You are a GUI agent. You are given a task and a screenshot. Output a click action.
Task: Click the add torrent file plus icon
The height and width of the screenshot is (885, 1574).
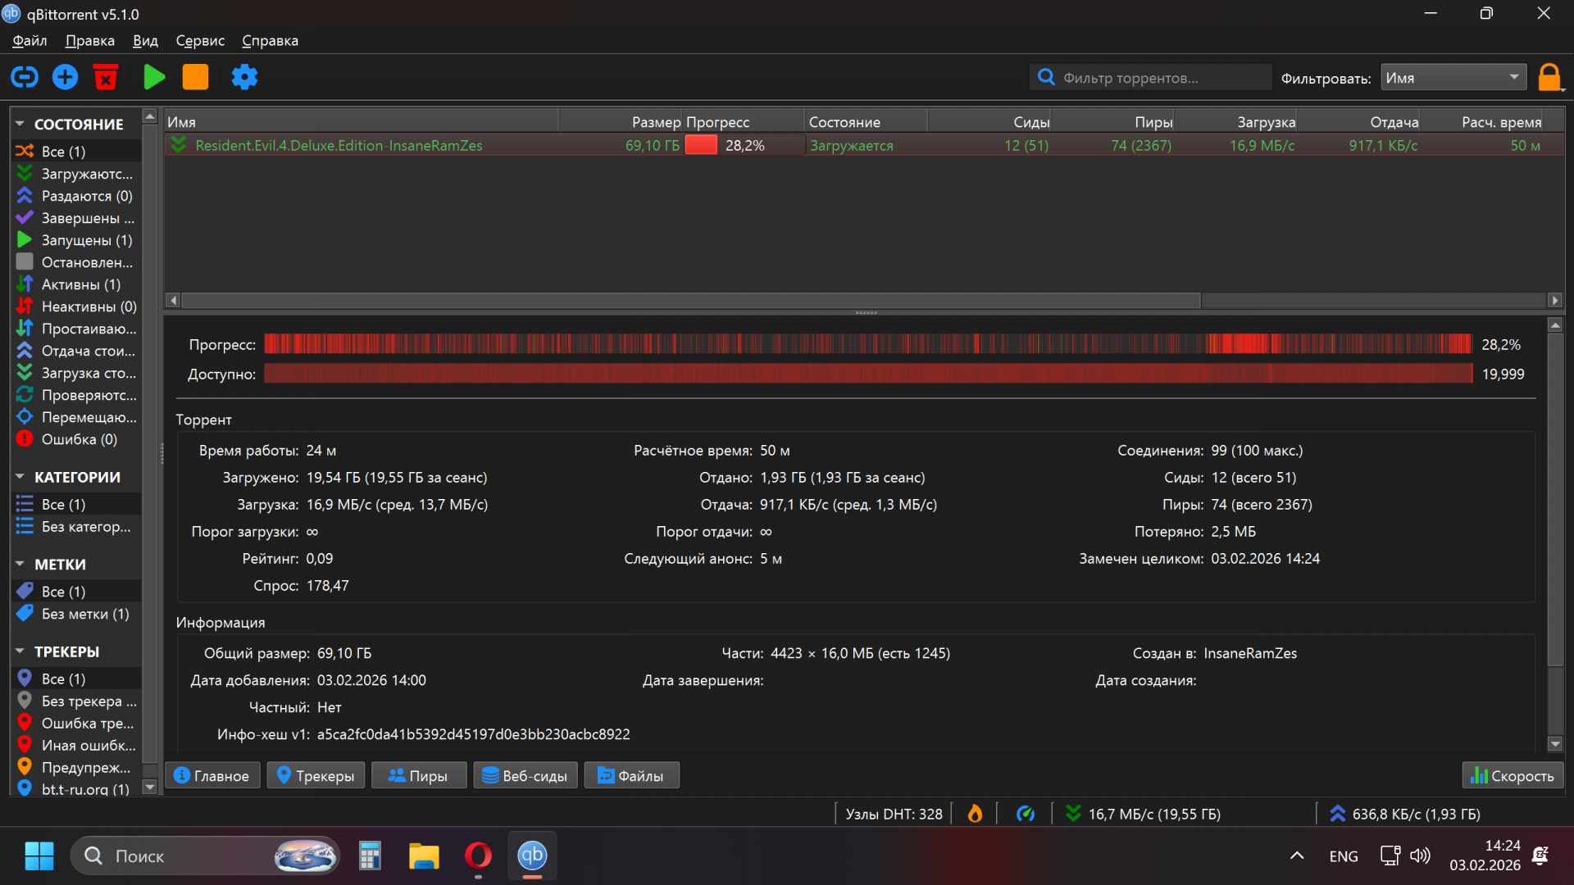tap(66, 77)
